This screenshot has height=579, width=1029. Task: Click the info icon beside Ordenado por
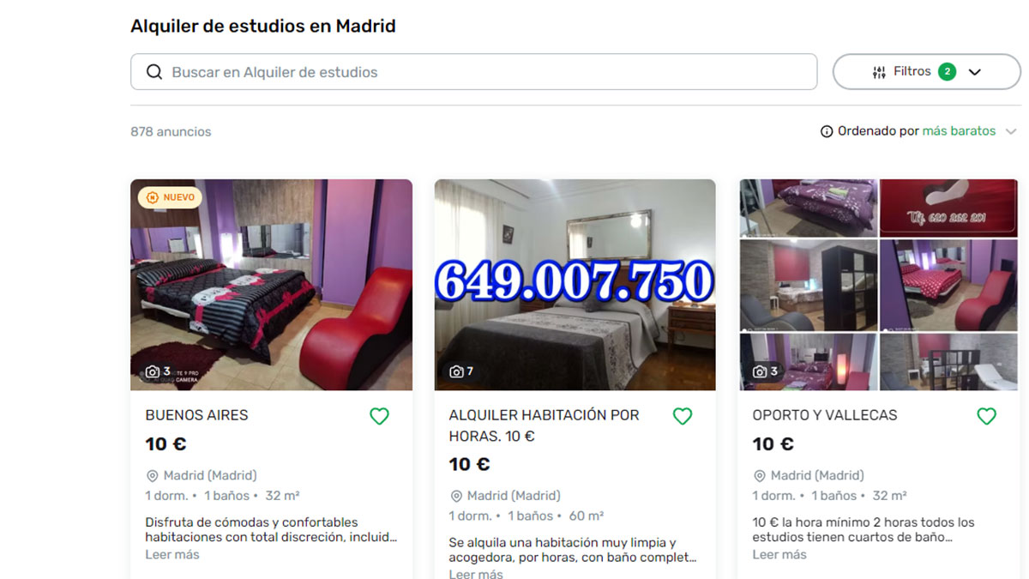pos(827,131)
